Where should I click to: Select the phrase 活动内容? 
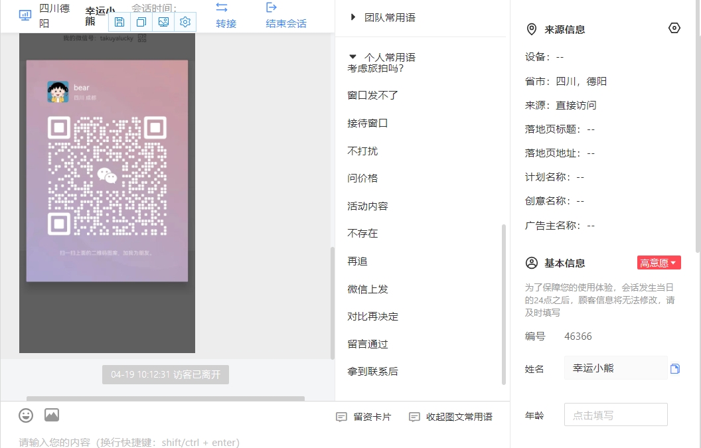(368, 206)
